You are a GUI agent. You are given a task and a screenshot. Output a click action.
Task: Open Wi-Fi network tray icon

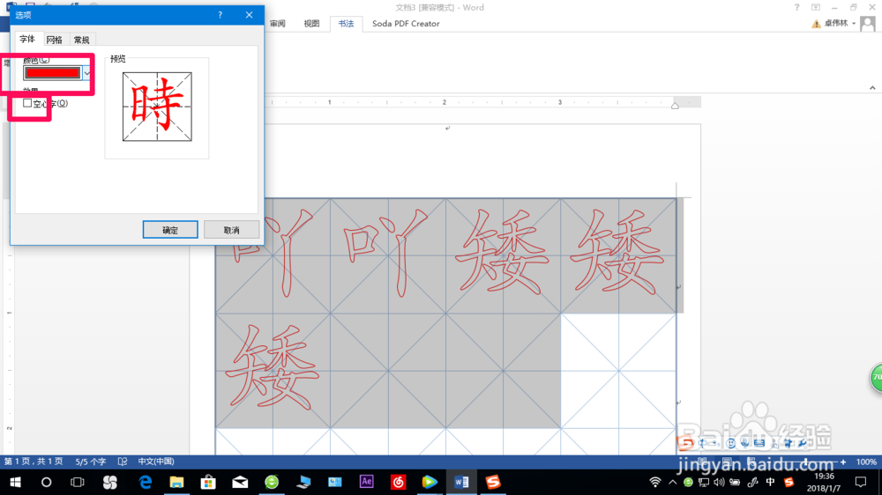click(655, 482)
